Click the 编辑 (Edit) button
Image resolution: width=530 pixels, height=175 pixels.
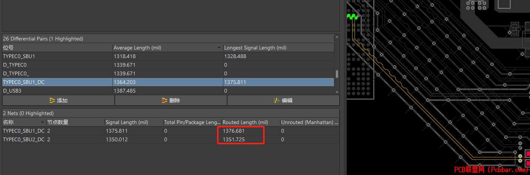click(283, 100)
